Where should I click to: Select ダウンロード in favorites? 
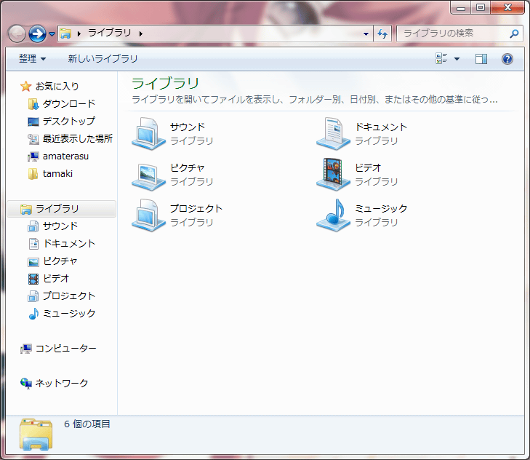(x=68, y=103)
